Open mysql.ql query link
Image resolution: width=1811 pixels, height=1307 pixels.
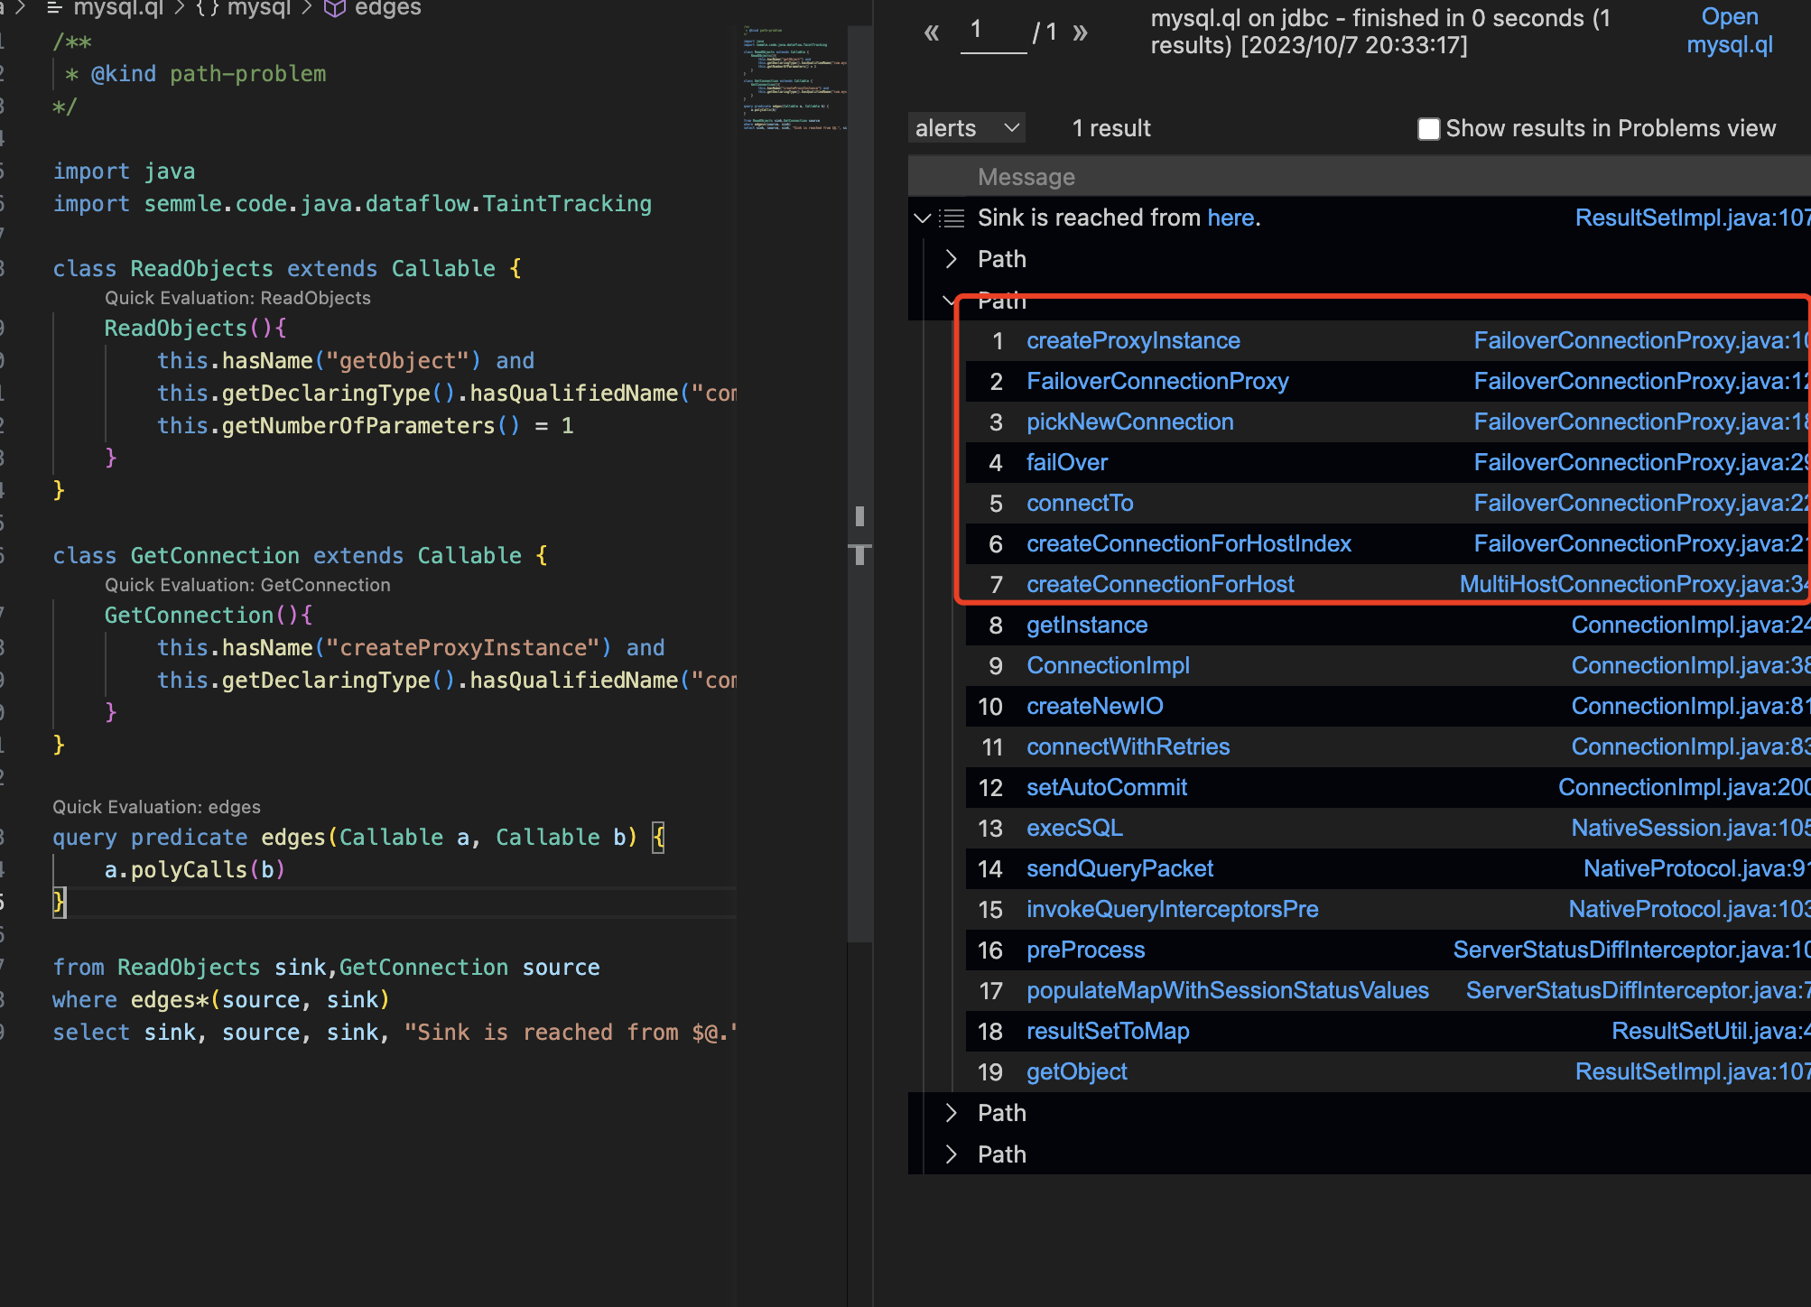click(x=1729, y=31)
